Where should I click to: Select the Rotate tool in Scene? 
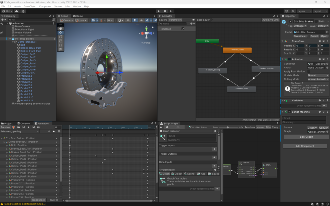tap(60, 37)
